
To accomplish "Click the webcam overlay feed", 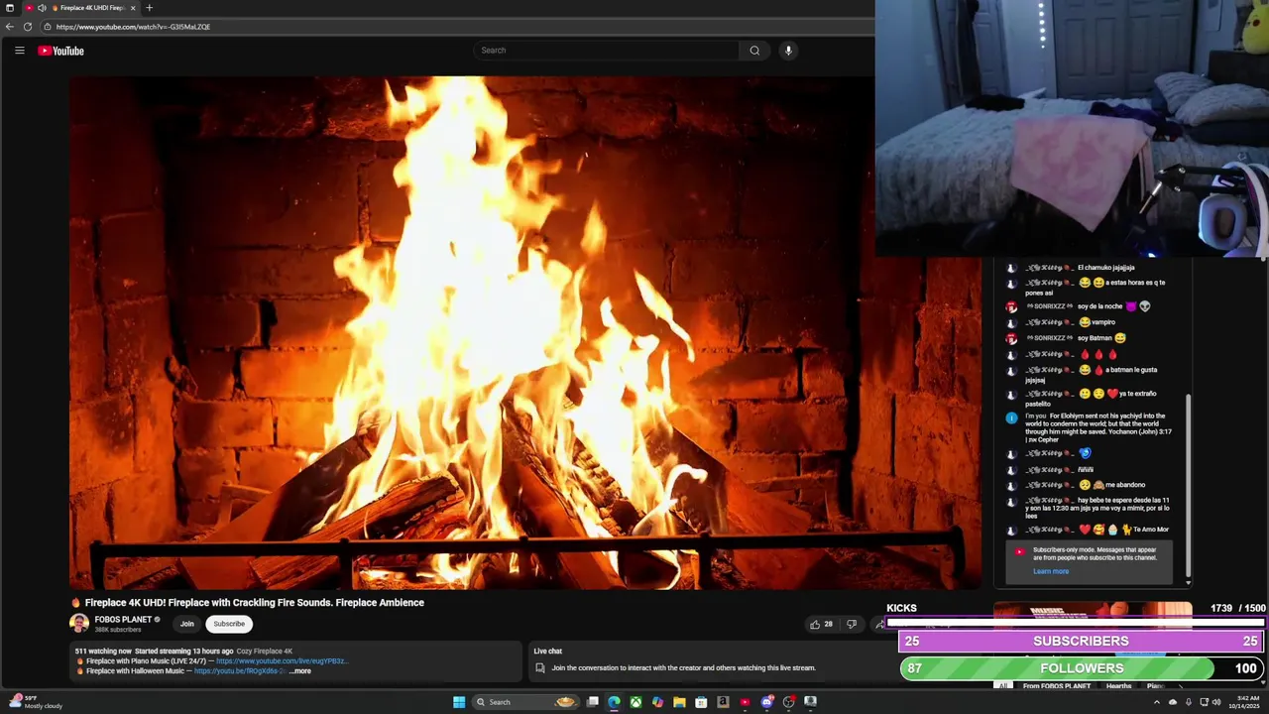I will (1072, 129).
